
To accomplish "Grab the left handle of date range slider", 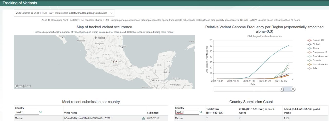I will pyautogui.click(x=282, y=89).
